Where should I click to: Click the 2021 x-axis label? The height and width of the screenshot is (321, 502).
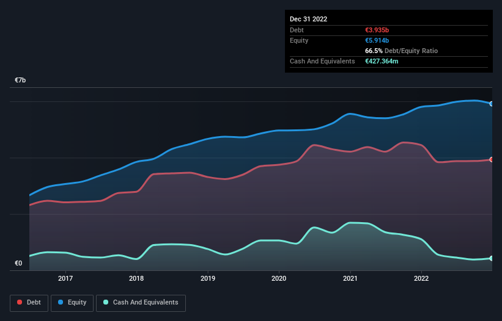pos(350,278)
